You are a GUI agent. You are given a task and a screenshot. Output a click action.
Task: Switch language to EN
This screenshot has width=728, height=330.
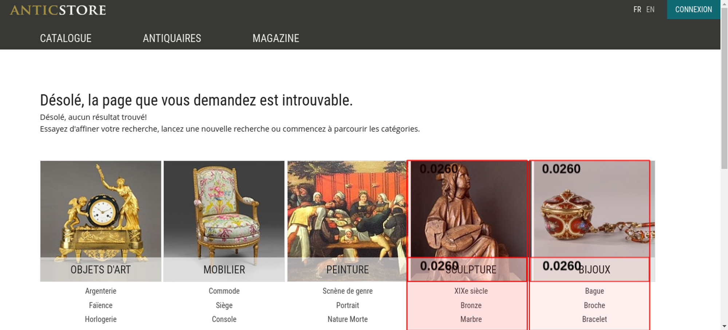(x=650, y=9)
